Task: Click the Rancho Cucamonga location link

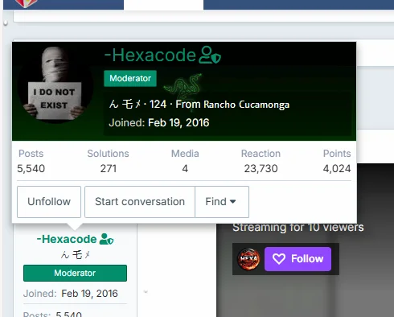Action: click(x=246, y=105)
